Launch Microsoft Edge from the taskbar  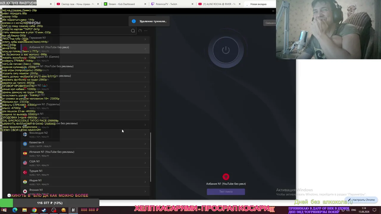tap(15, 210)
